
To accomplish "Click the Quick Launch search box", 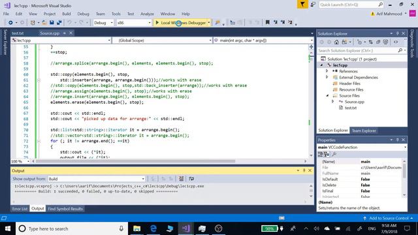I will coord(351,5).
